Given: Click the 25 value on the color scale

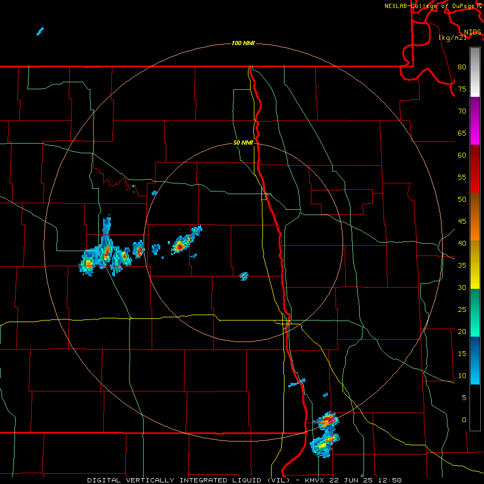Looking at the screenshot, I should coord(462,310).
